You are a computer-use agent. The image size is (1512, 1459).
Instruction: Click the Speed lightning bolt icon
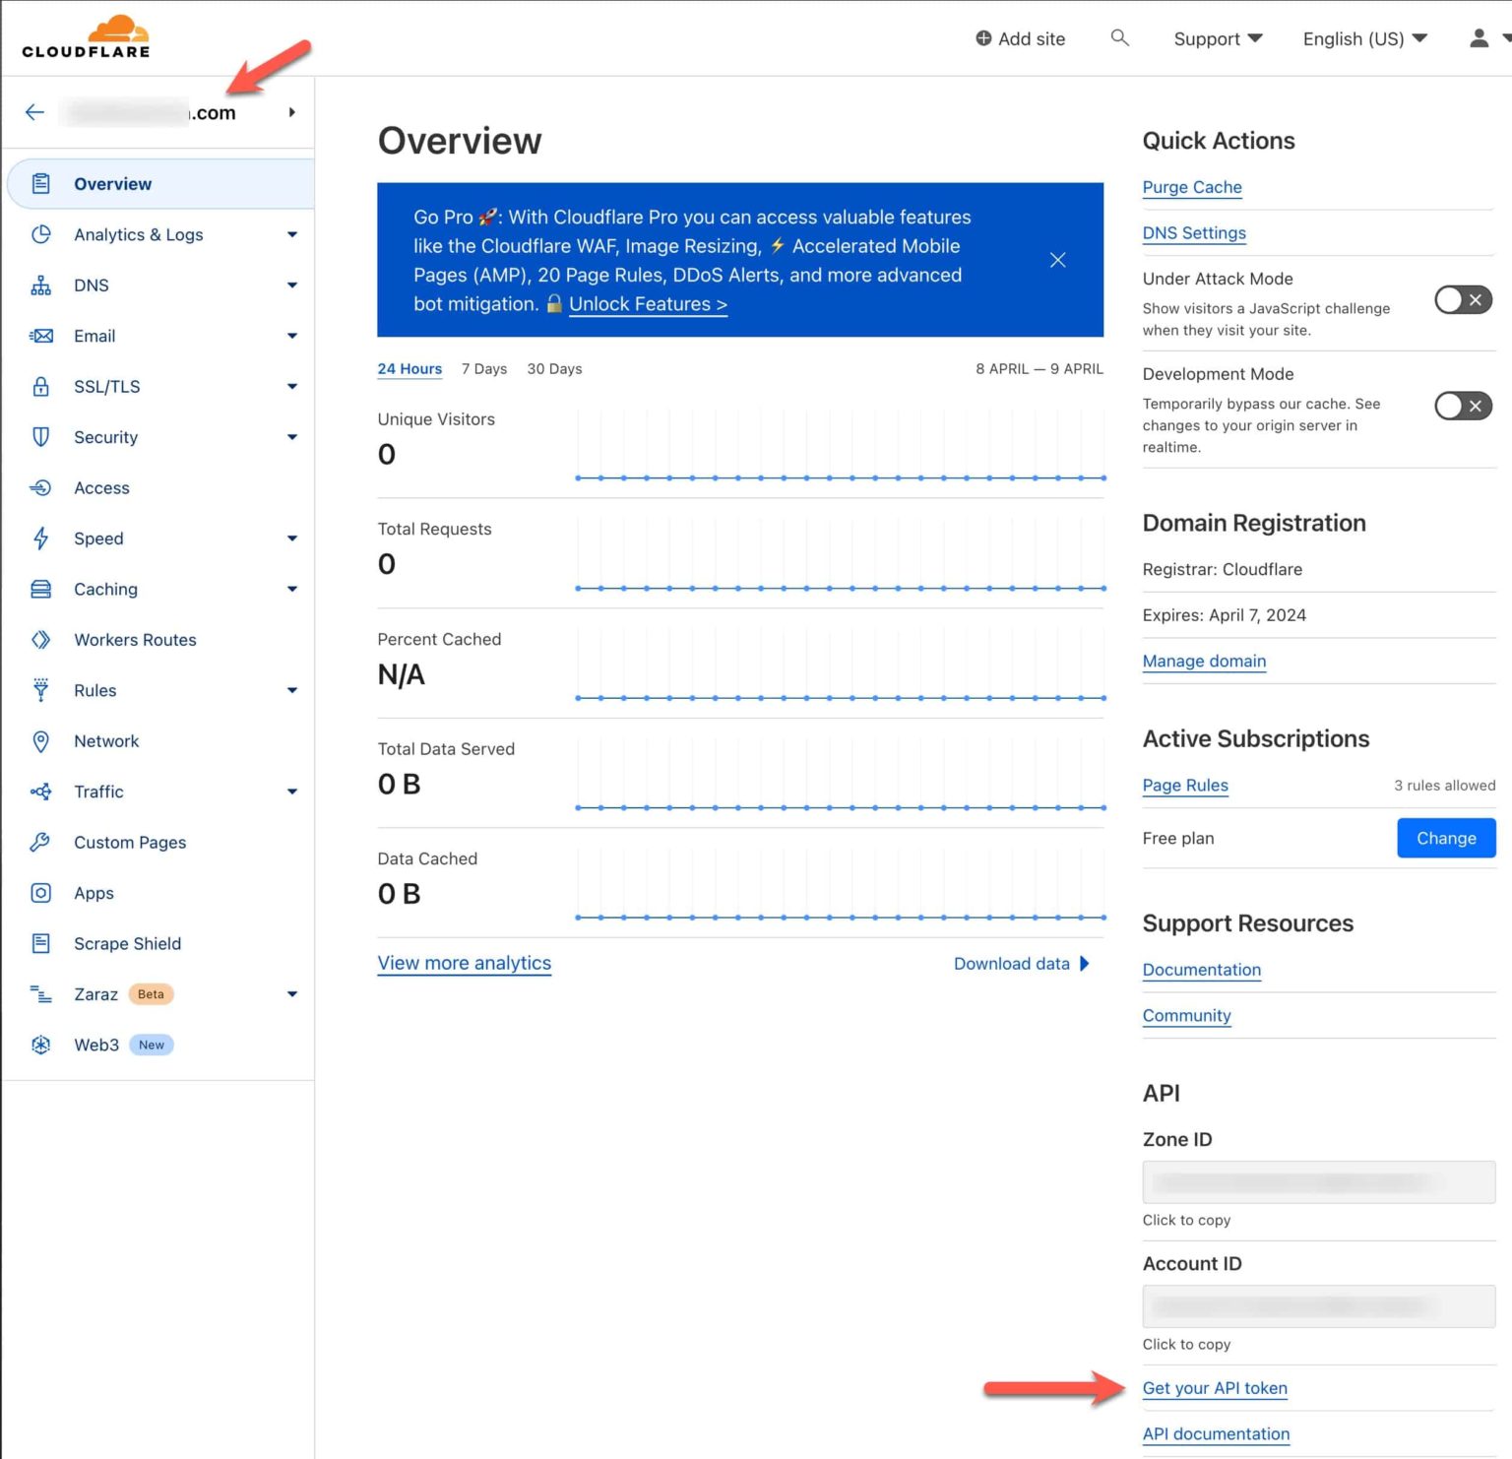[x=40, y=539]
